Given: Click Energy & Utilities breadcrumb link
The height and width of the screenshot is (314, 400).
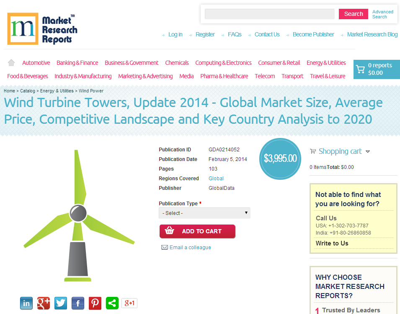Looking at the screenshot, I should pyautogui.click(x=57, y=91).
